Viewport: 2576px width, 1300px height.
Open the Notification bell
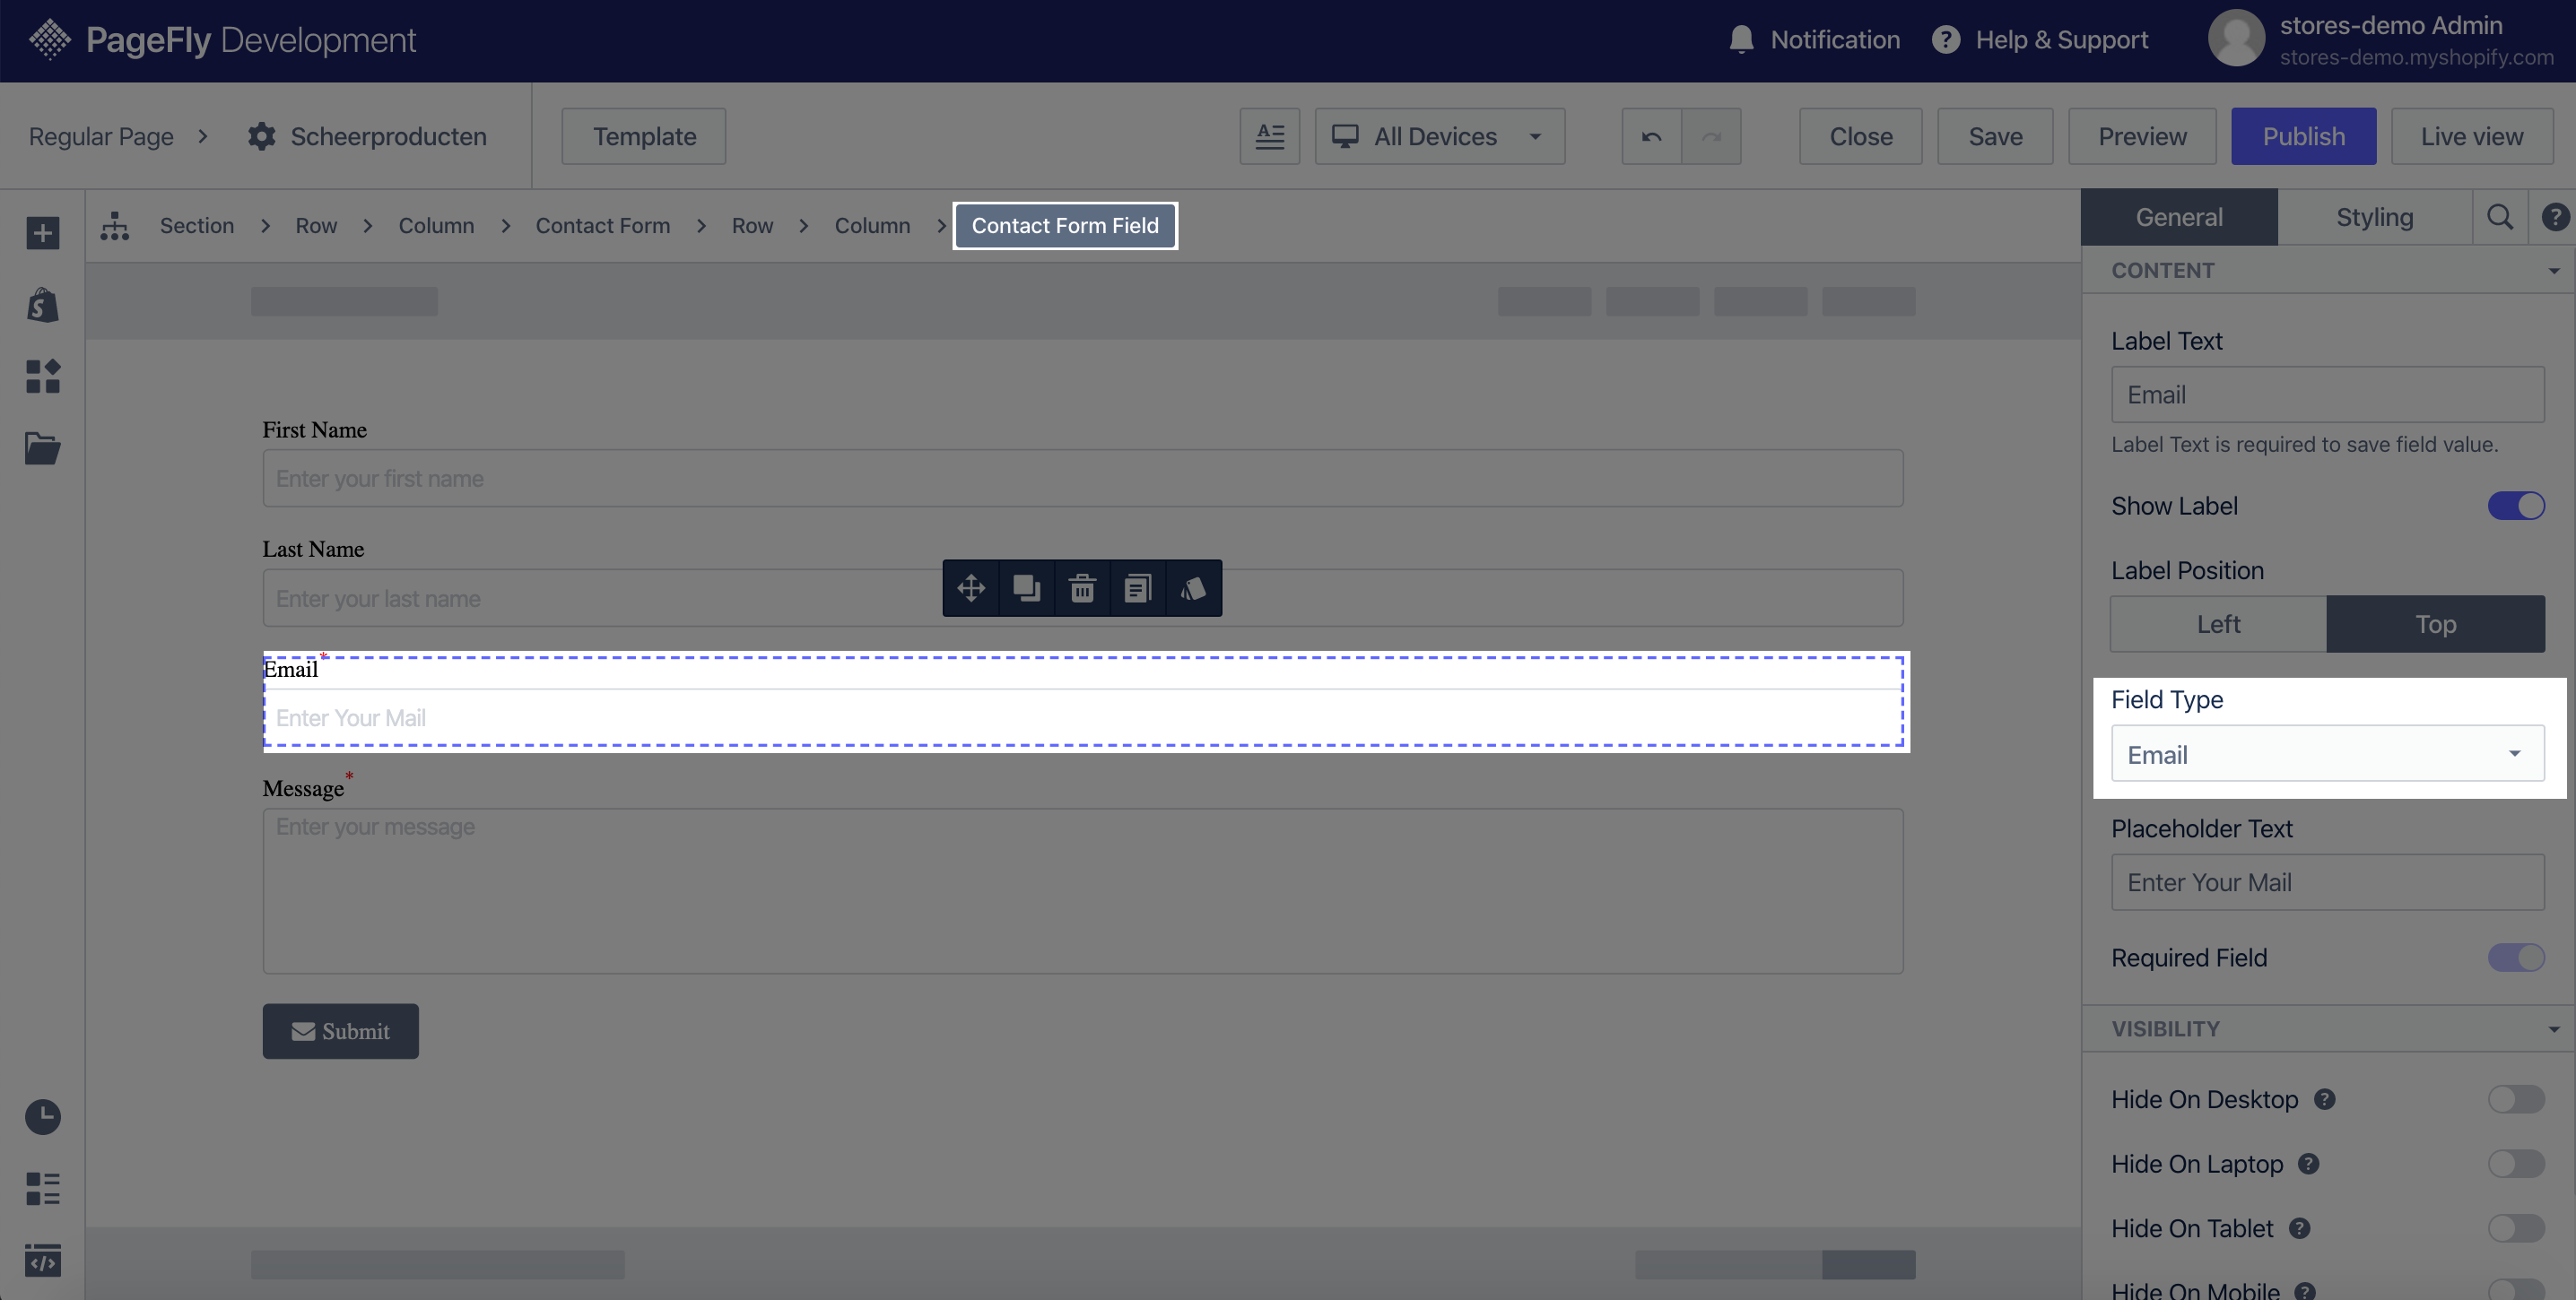tap(1741, 40)
